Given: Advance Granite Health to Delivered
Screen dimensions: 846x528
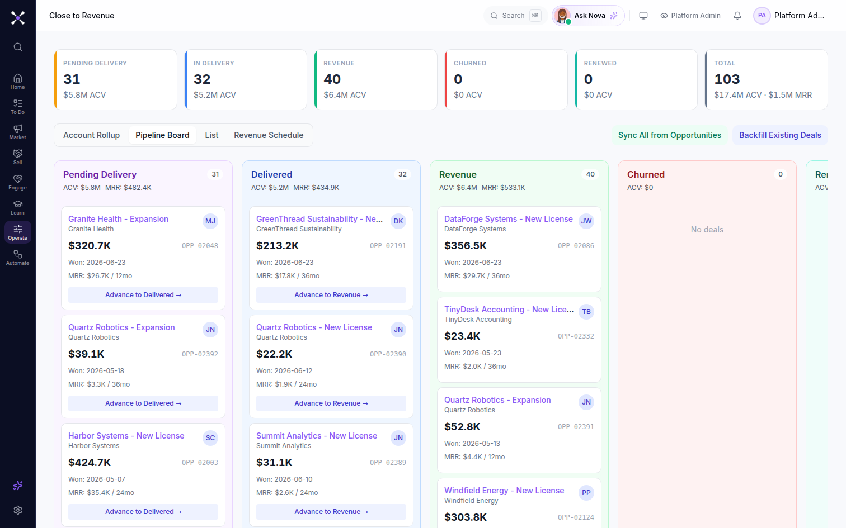Looking at the screenshot, I should [x=143, y=295].
